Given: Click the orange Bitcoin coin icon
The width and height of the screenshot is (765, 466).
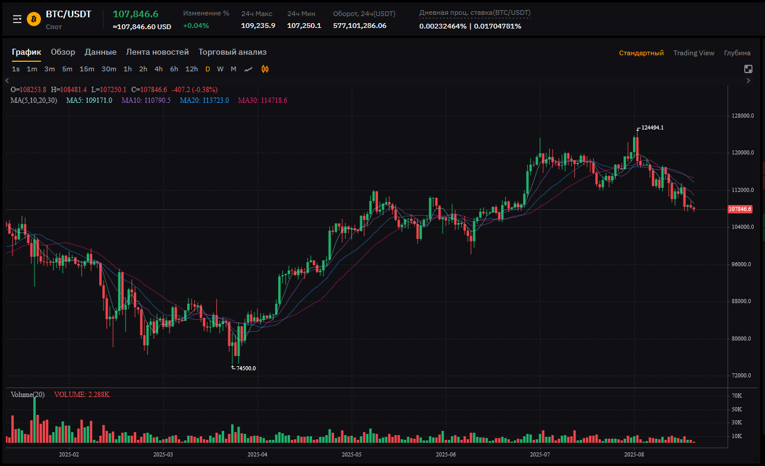Looking at the screenshot, I should 34,19.
